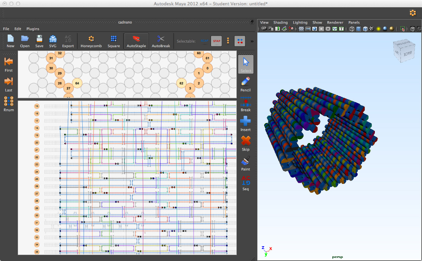Viewport: 422px width, 261px height.
Task: Toggle STAP staple selectability
Action: pos(216,41)
